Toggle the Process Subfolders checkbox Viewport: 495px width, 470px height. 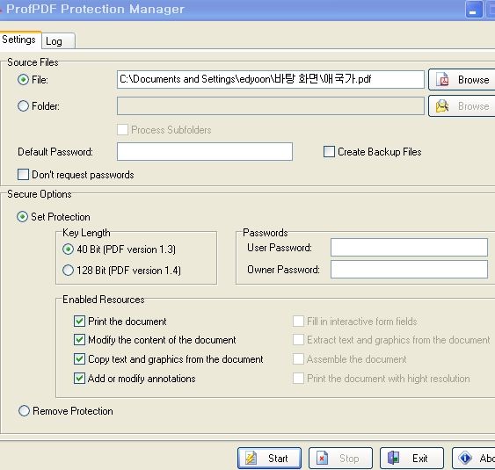(x=122, y=130)
